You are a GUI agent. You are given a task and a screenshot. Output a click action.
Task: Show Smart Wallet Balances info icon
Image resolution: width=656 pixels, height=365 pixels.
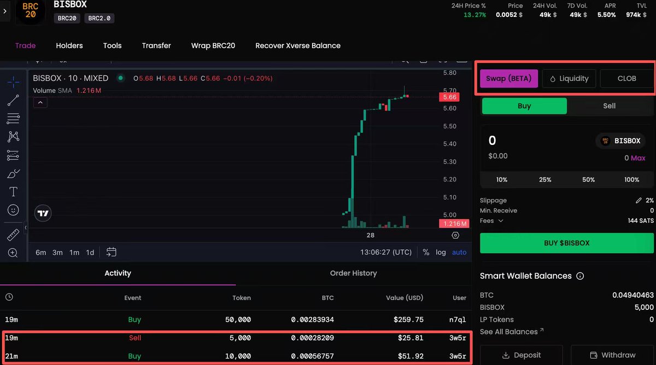coord(580,276)
